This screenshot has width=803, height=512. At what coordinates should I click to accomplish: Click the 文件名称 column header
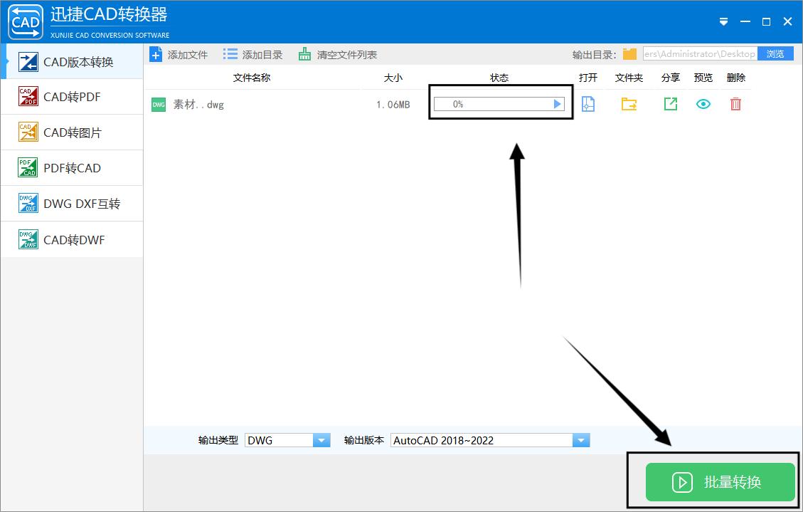click(x=252, y=78)
